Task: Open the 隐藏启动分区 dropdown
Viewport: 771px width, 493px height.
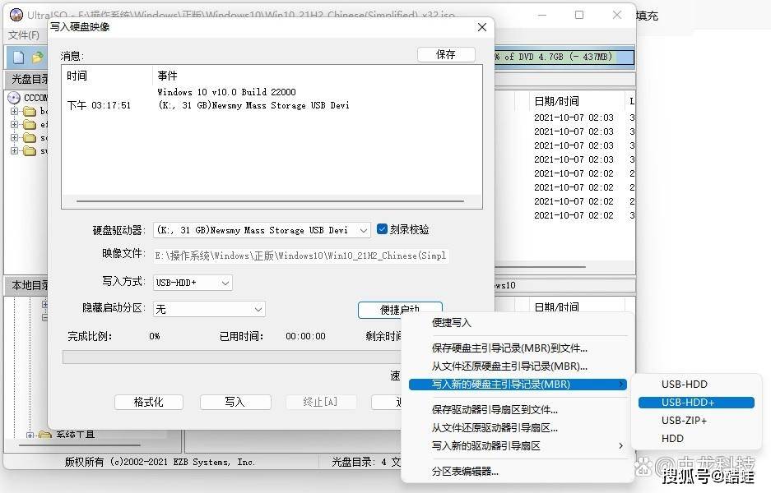Action: [258, 309]
